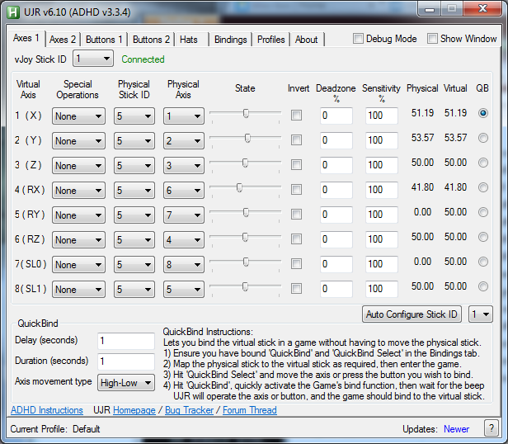Click the ADHD Instructions link
508x444 pixels.
pyautogui.click(x=46, y=410)
